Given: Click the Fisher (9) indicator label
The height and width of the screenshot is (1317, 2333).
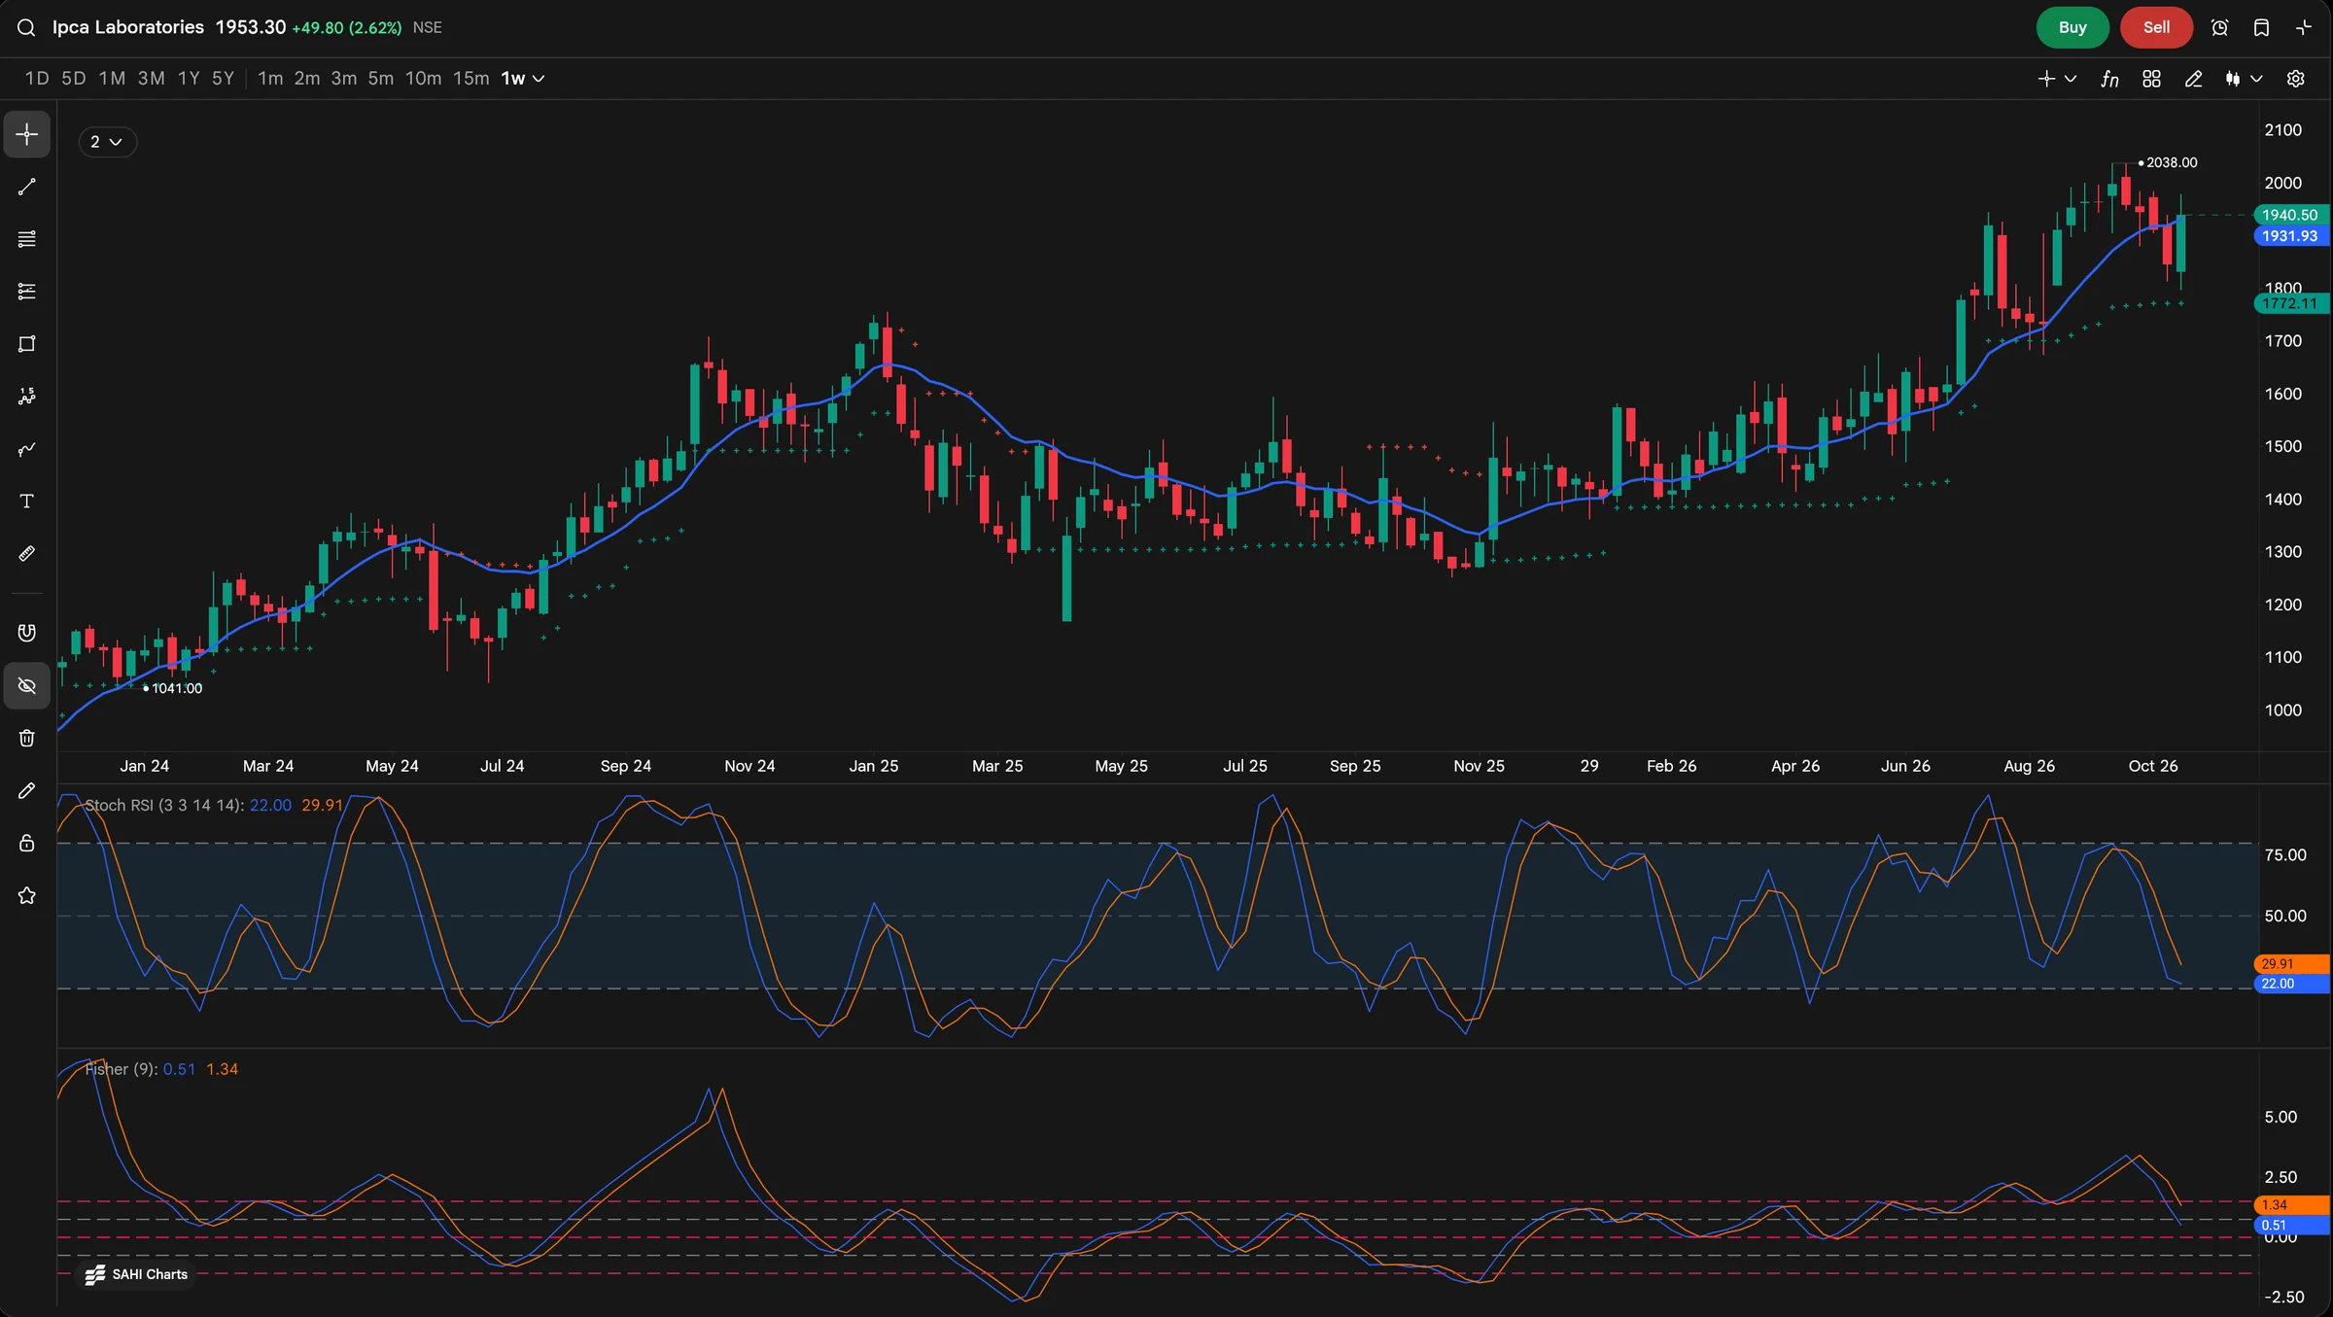Looking at the screenshot, I should (x=122, y=1069).
